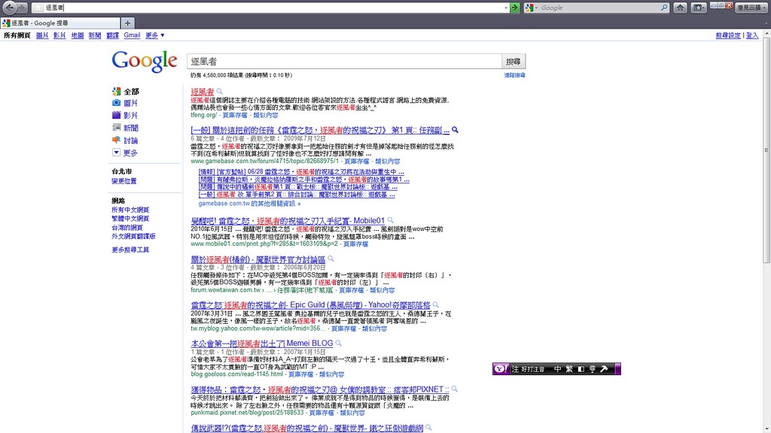Viewport: 771px width, 433px height.
Task: Toggle 繁 traditional/simplified on IME bar
Action: coord(569,368)
